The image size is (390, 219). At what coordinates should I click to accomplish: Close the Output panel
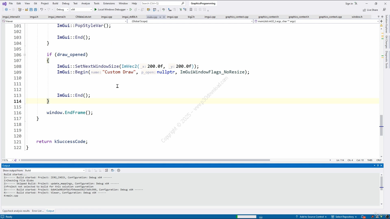(x=381, y=165)
